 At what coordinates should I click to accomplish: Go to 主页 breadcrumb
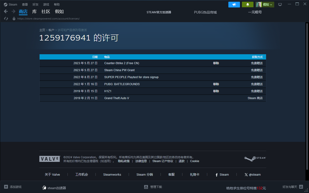tap(42, 30)
